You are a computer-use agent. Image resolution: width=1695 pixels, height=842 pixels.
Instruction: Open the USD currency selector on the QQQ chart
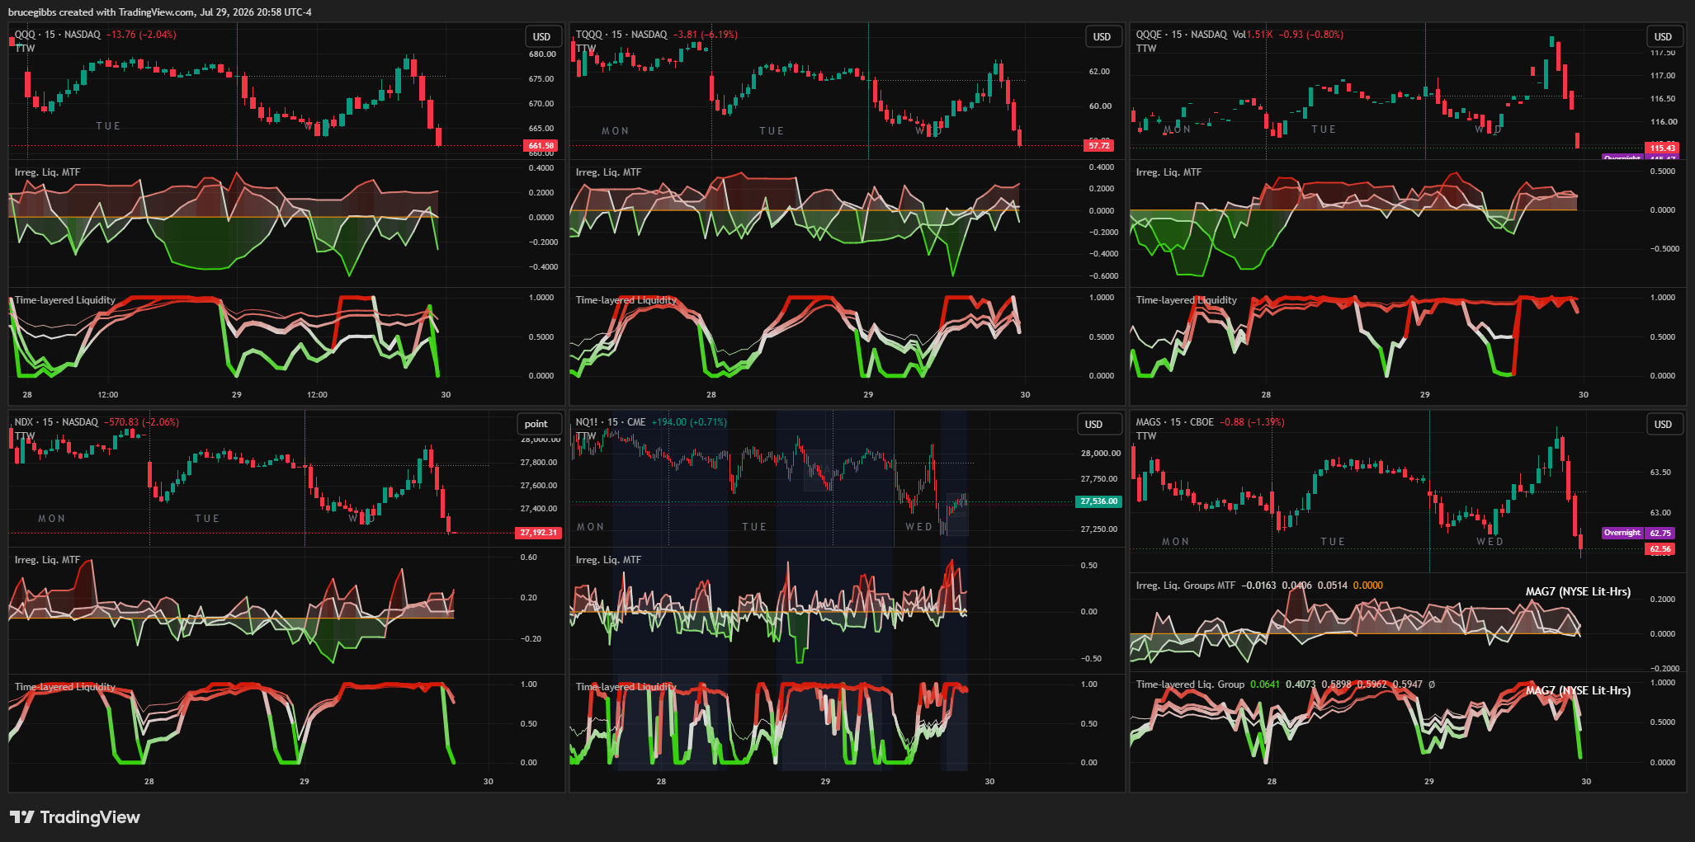coord(541,36)
